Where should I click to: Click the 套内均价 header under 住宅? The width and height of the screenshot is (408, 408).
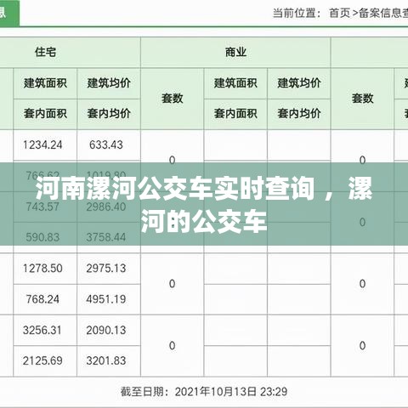[x=109, y=114]
